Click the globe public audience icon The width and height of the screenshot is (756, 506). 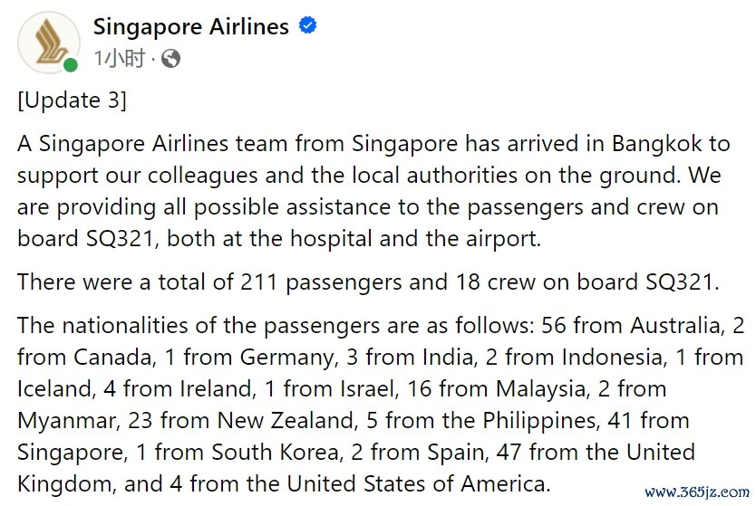pyautogui.click(x=170, y=59)
